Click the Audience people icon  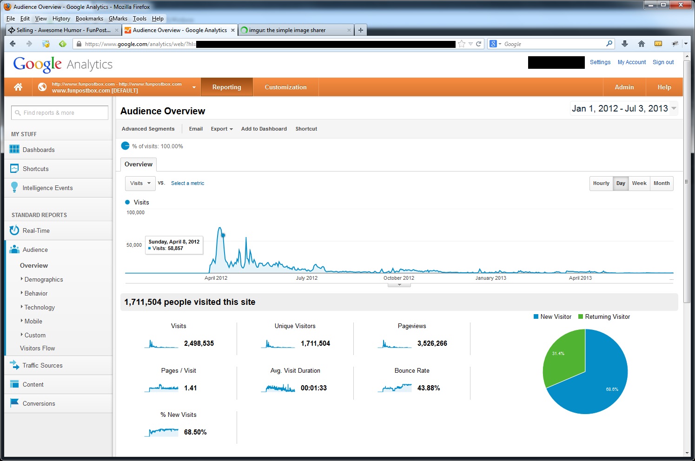tap(14, 249)
